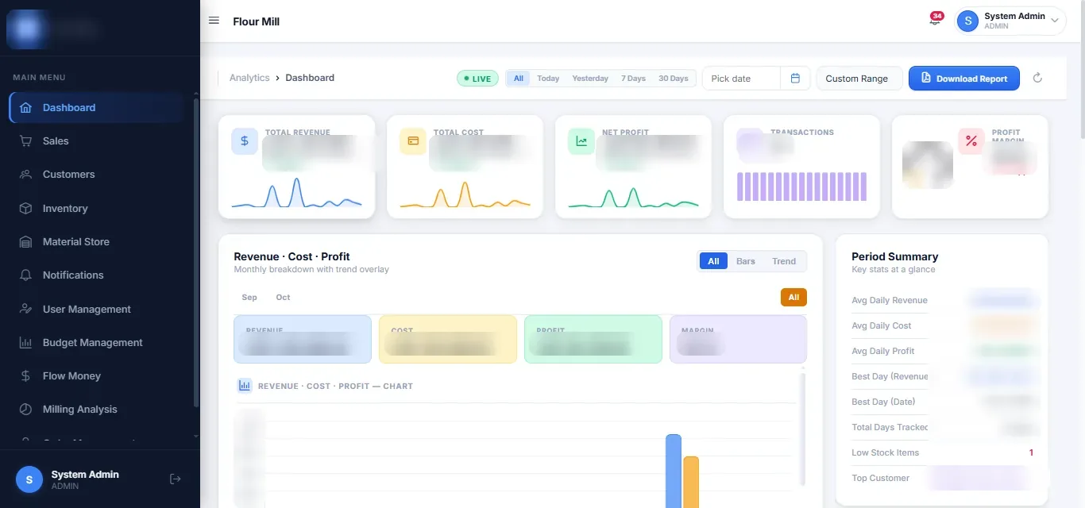Select the Today range filter

(x=548, y=79)
